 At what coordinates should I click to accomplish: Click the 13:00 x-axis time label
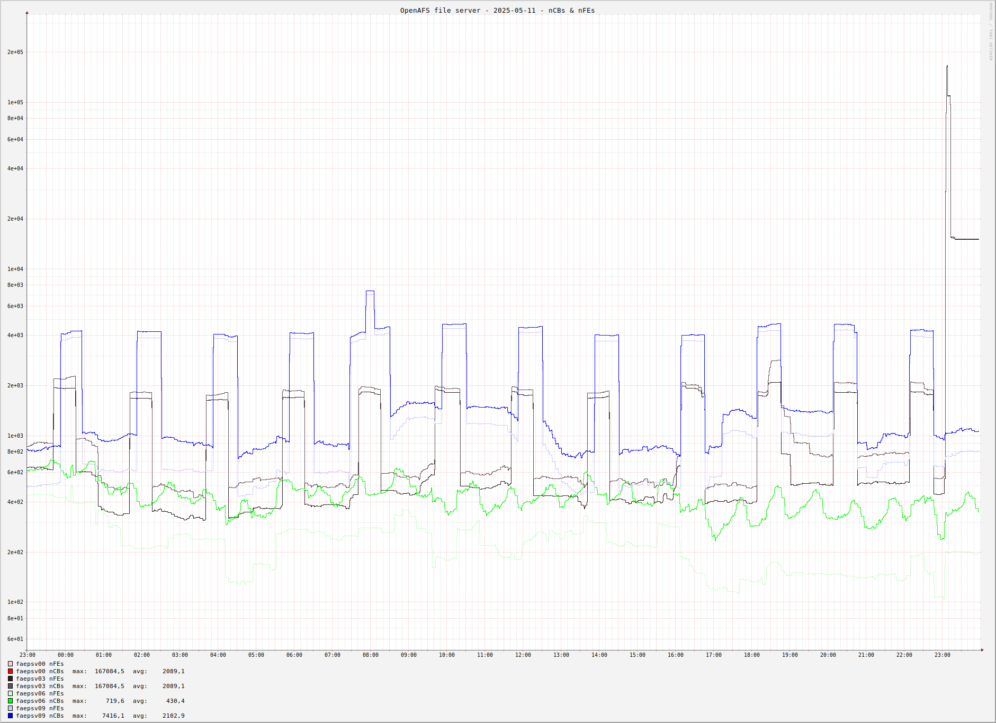[561, 655]
